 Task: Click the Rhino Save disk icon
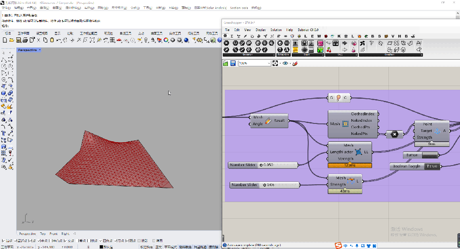(x=18, y=40)
